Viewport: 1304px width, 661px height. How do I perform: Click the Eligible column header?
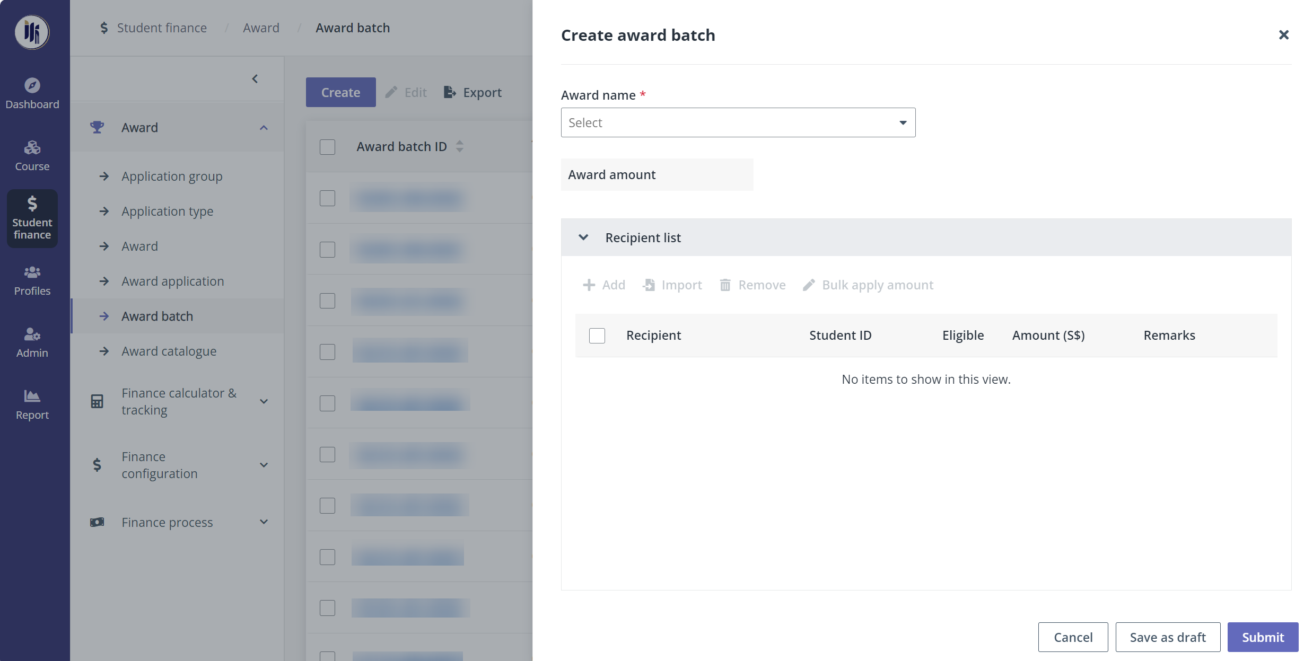[x=963, y=335]
